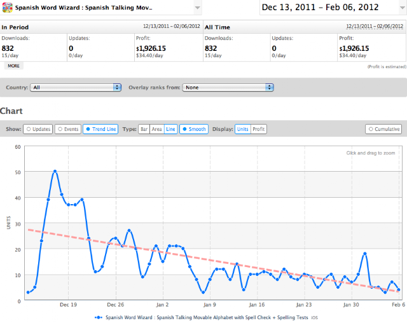Expand the Country selector set to All
Viewport: 407px width, 323px height.
(x=76, y=88)
